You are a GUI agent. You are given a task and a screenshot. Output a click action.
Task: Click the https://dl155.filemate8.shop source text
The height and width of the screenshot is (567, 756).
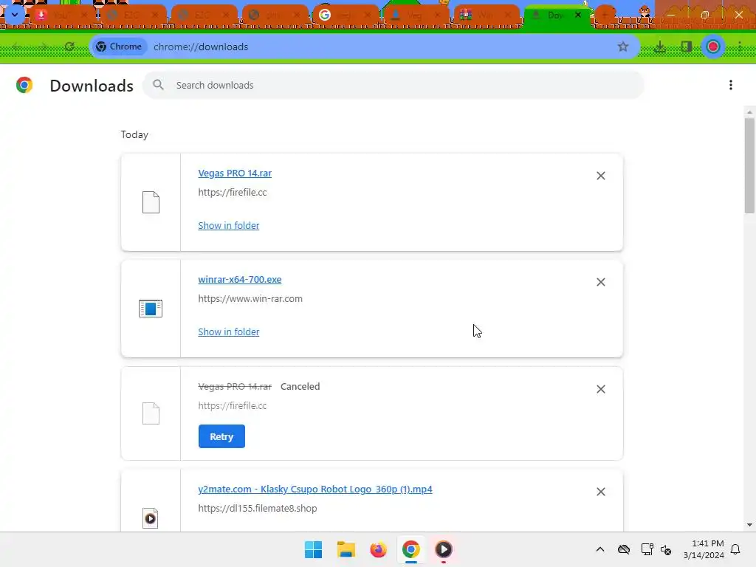258,508
